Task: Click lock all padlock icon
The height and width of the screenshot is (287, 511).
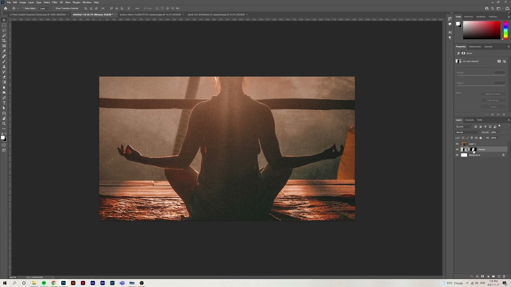Action: (x=480, y=138)
